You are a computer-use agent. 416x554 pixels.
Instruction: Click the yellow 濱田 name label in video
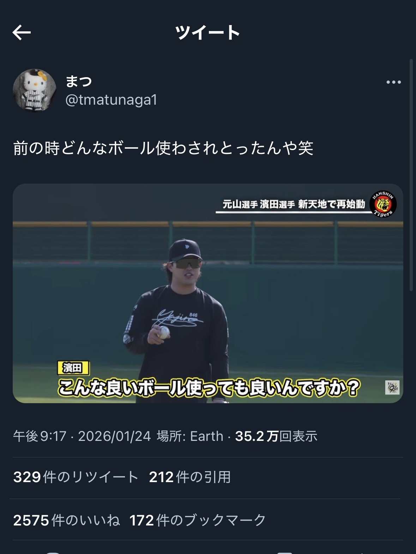click(x=73, y=368)
